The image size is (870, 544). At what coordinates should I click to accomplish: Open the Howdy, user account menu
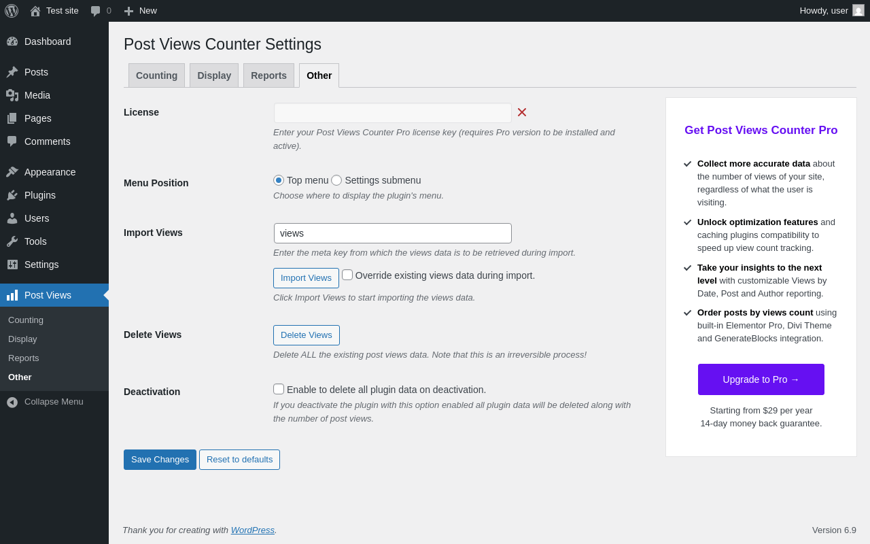[x=831, y=11]
